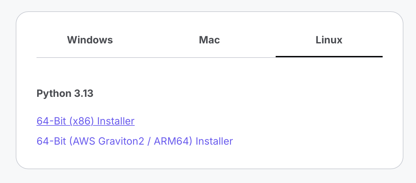Select the Linux tab
This screenshot has height=183, width=416.
pyautogui.click(x=329, y=40)
